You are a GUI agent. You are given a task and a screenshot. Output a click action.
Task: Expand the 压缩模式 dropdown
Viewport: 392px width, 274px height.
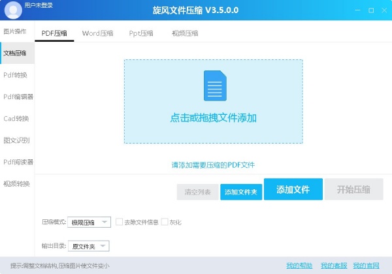tap(89, 222)
